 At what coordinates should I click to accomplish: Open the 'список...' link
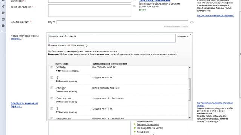[x=16, y=39]
